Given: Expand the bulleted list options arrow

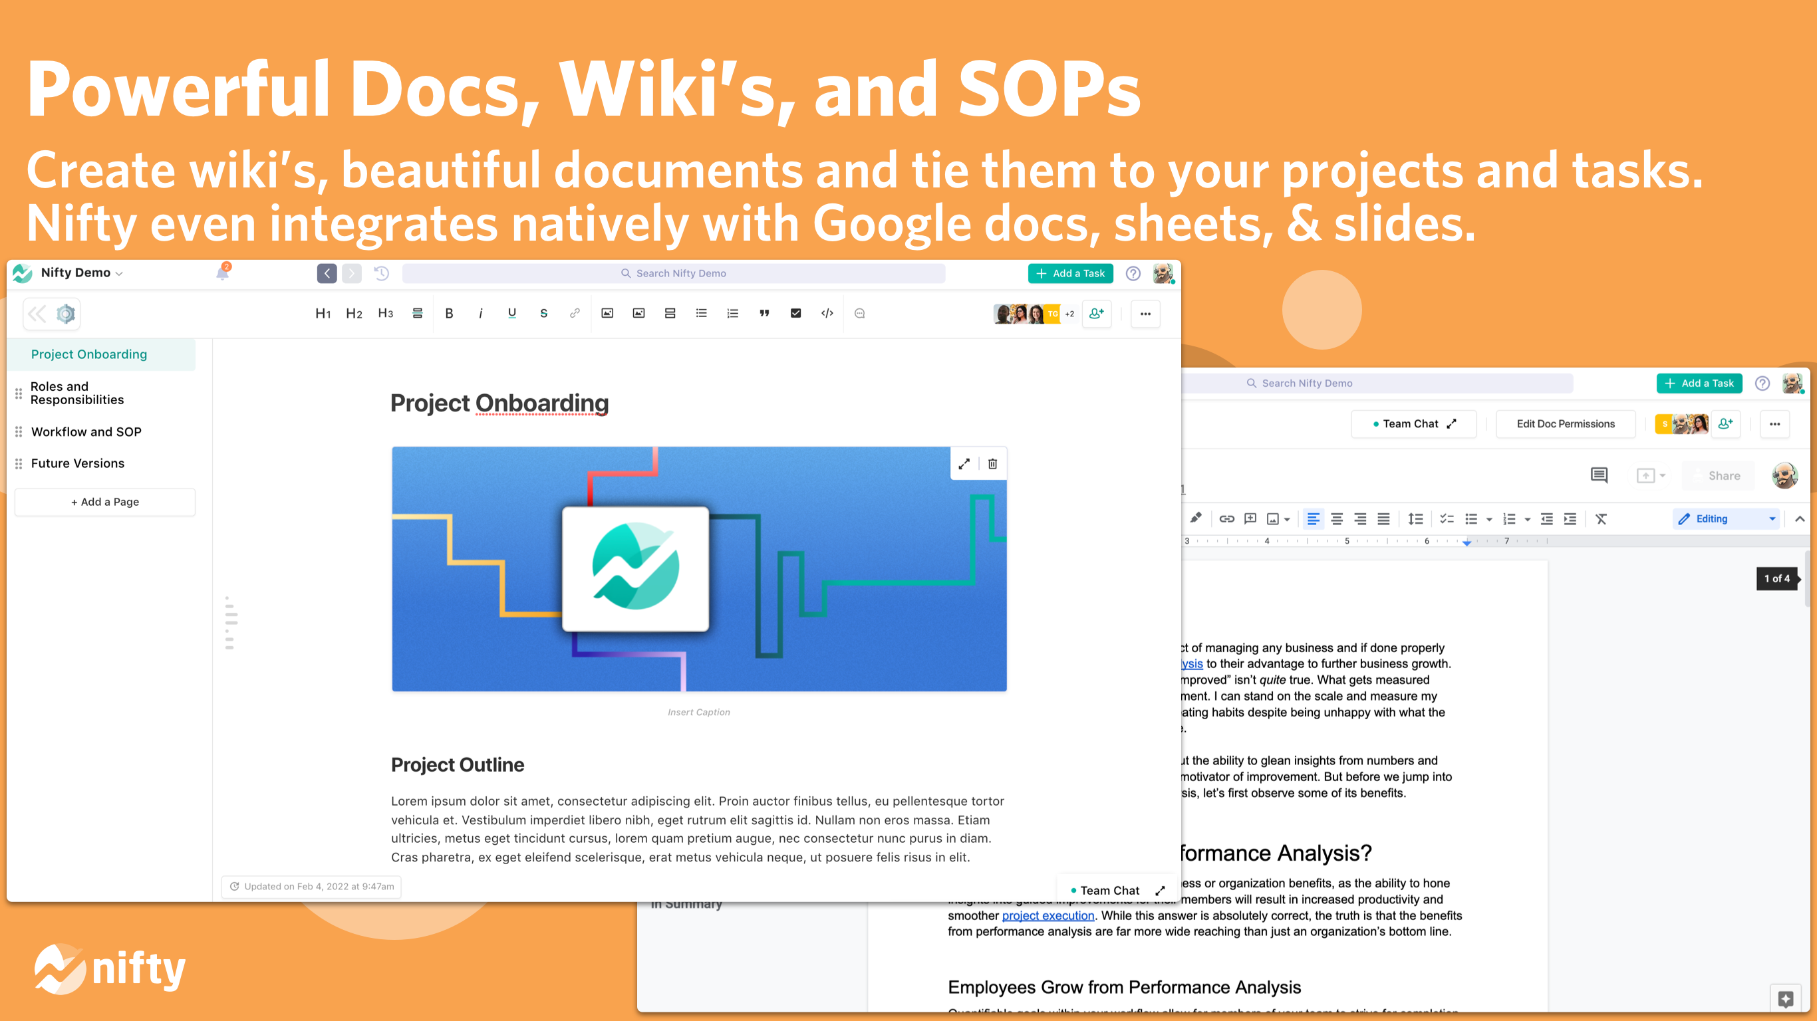Looking at the screenshot, I should [x=1489, y=520].
